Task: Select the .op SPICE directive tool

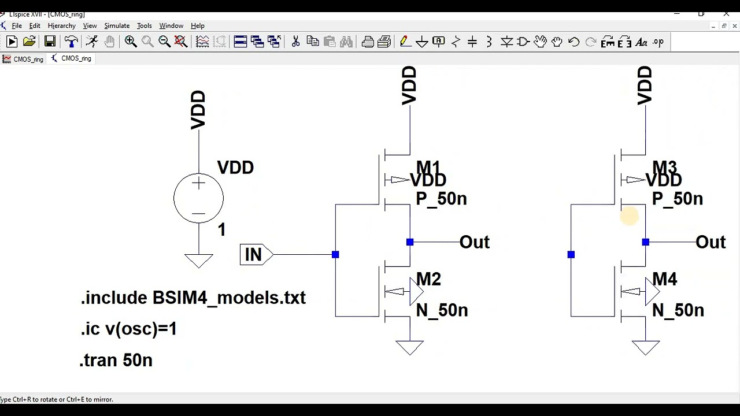Action: [658, 42]
